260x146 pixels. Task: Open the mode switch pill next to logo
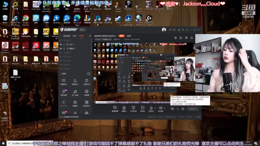coord(83,30)
